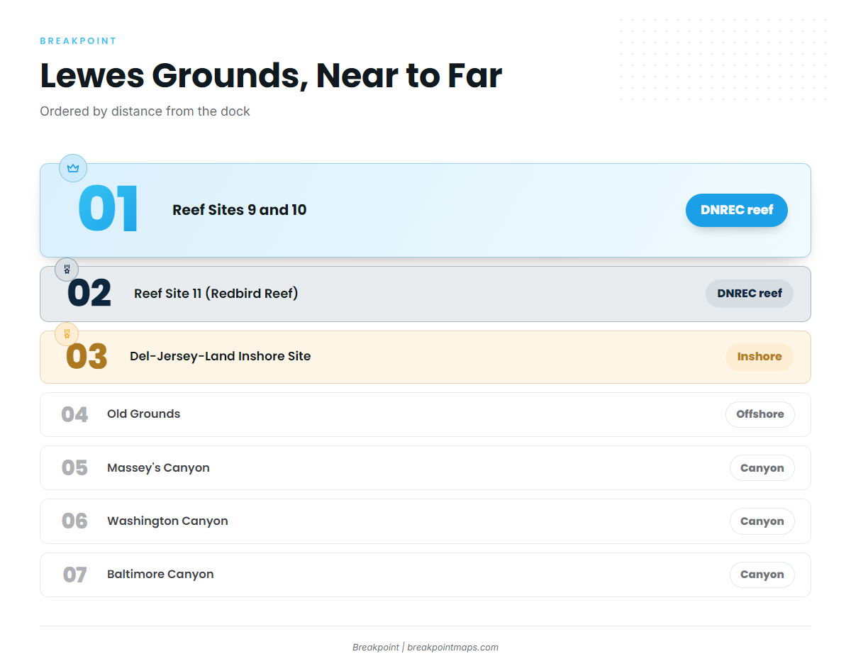Select the "Baltimore Canyon" name

pos(160,575)
